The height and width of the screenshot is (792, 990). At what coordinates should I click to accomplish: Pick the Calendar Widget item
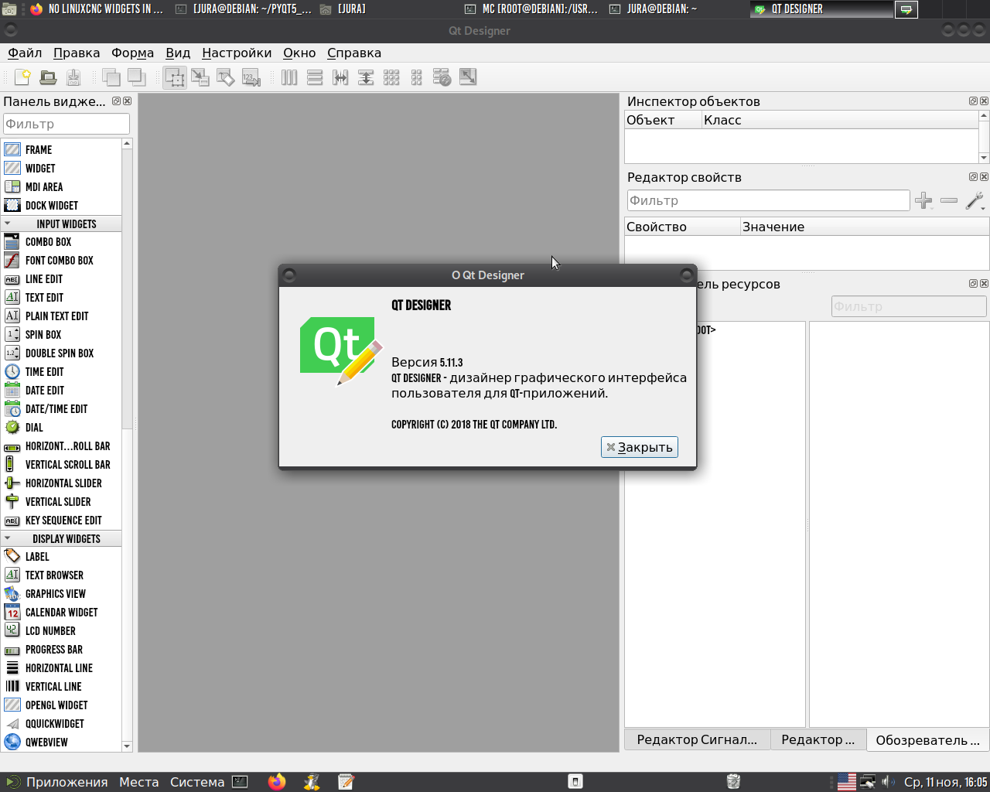coord(62,613)
